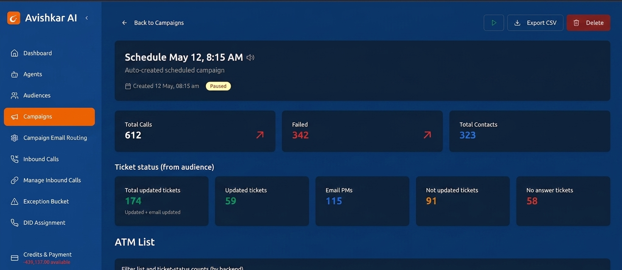Select the Total updated tickets card
The height and width of the screenshot is (270, 622).
coord(162,201)
